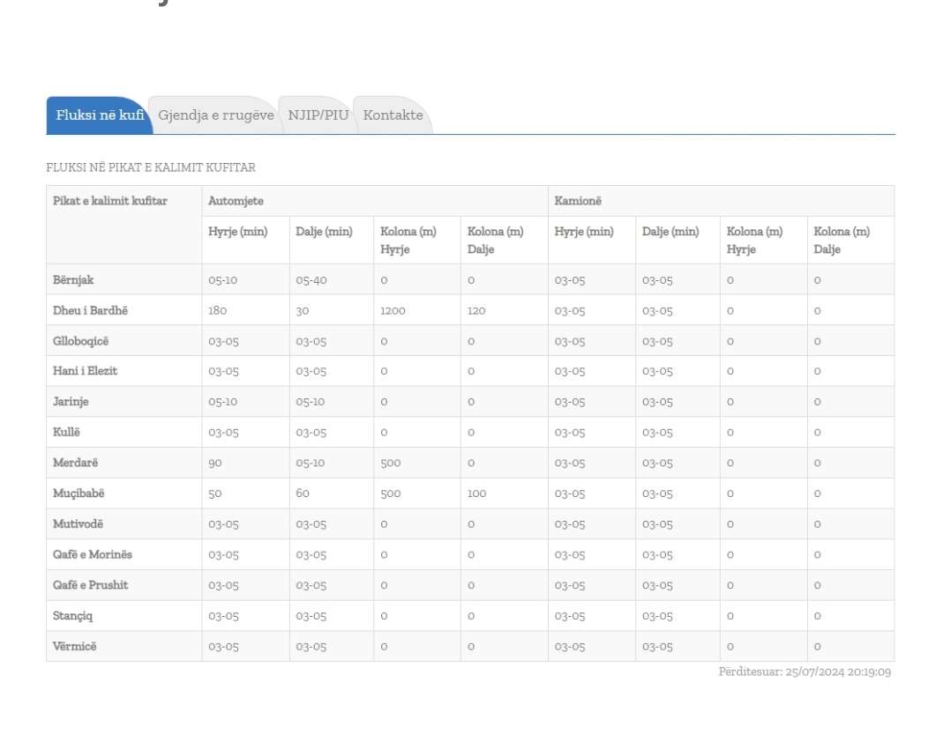Click the Bërnjak row label
Viewport: 951px width, 742px height.
click(x=72, y=280)
